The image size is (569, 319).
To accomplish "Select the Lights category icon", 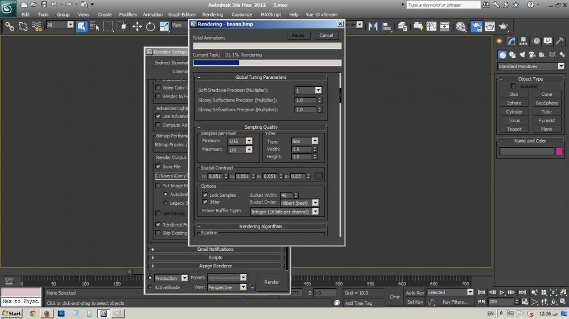I will click(x=522, y=55).
